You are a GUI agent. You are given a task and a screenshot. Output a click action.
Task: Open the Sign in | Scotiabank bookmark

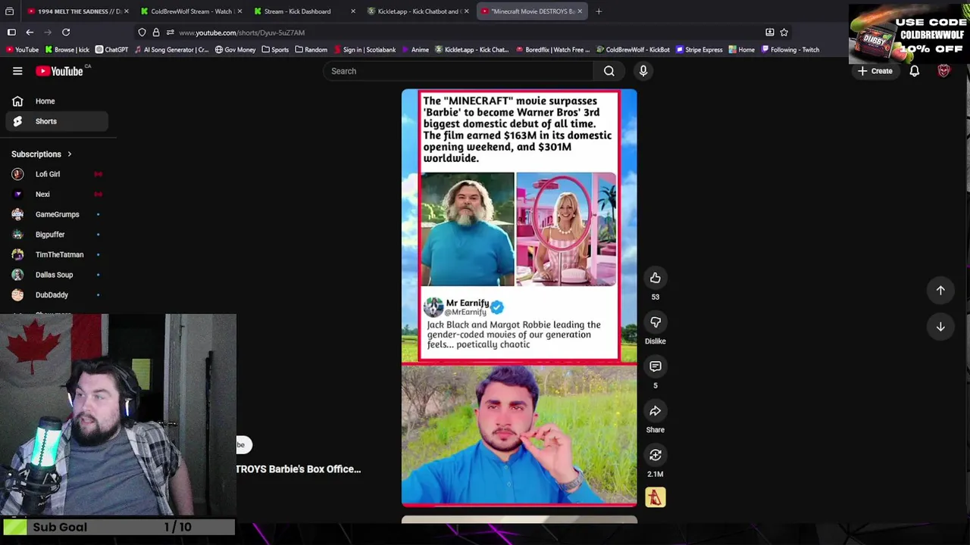click(365, 50)
